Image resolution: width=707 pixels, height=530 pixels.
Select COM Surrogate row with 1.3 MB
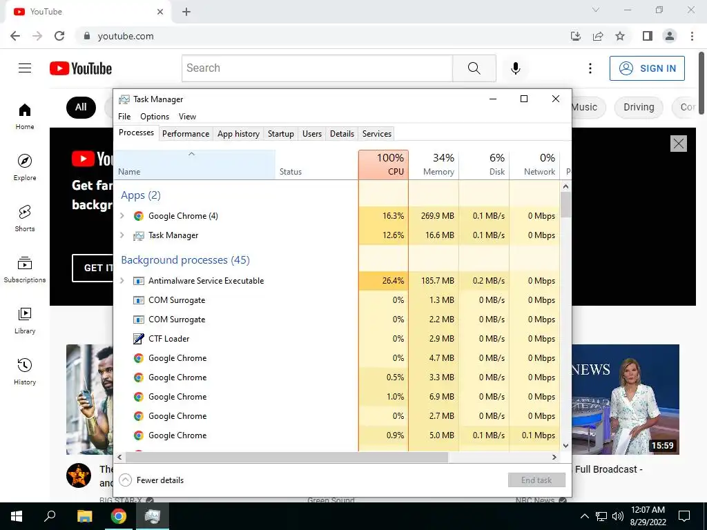(x=337, y=300)
